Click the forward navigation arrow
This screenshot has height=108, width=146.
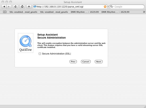pyautogui.click(x=9, y=7)
